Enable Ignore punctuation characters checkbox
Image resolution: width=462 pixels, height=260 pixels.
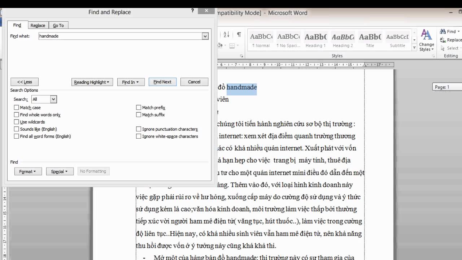[139, 129]
